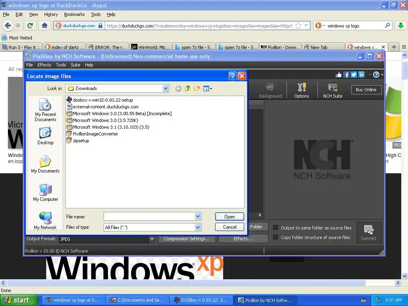The image size is (408, 306).
Task: Switch to the Pixillion - Down... browser tab
Action: 280,47
